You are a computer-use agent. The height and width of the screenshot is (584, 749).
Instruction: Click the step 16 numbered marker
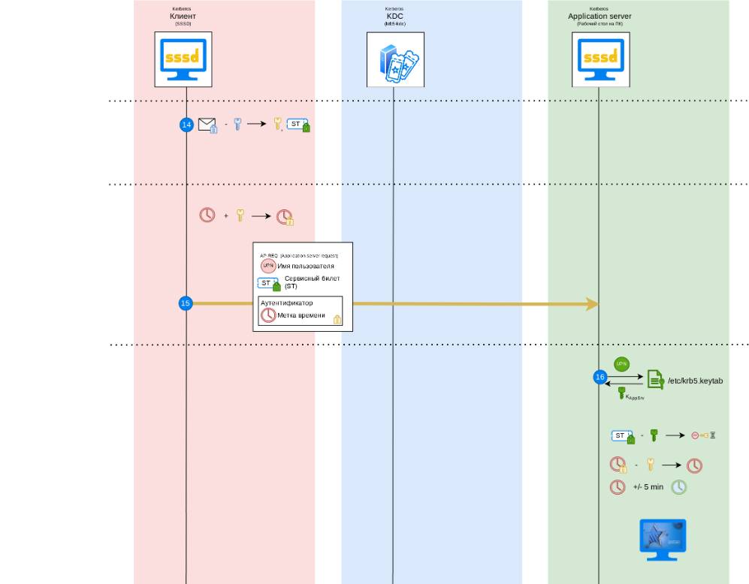click(600, 377)
